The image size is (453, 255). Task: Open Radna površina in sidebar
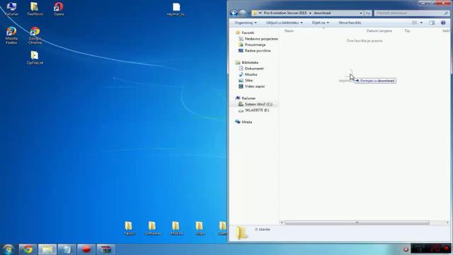point(258,50)
